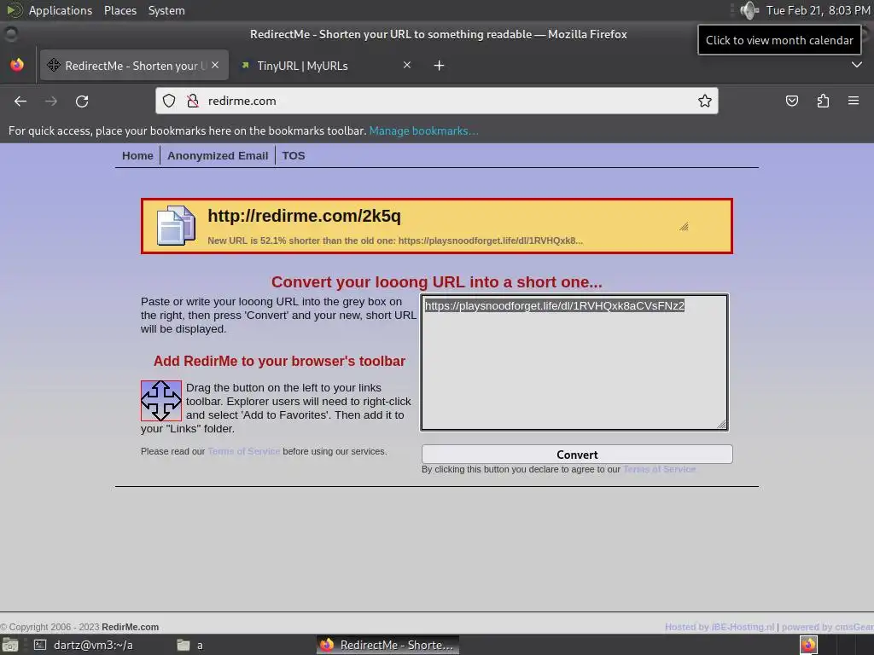Viewport: 874px width, 655px height.
Task: Open the volume speaker control
Action: pos(749,10)
